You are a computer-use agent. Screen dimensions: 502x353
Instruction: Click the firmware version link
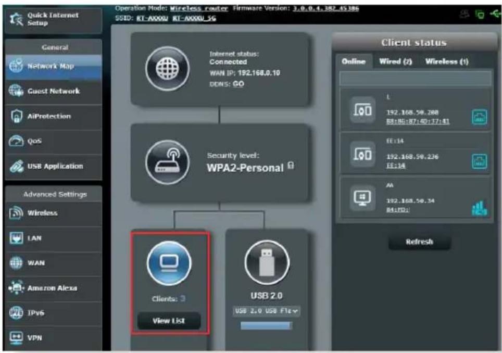pyautogui.click(x=326, y=8)
